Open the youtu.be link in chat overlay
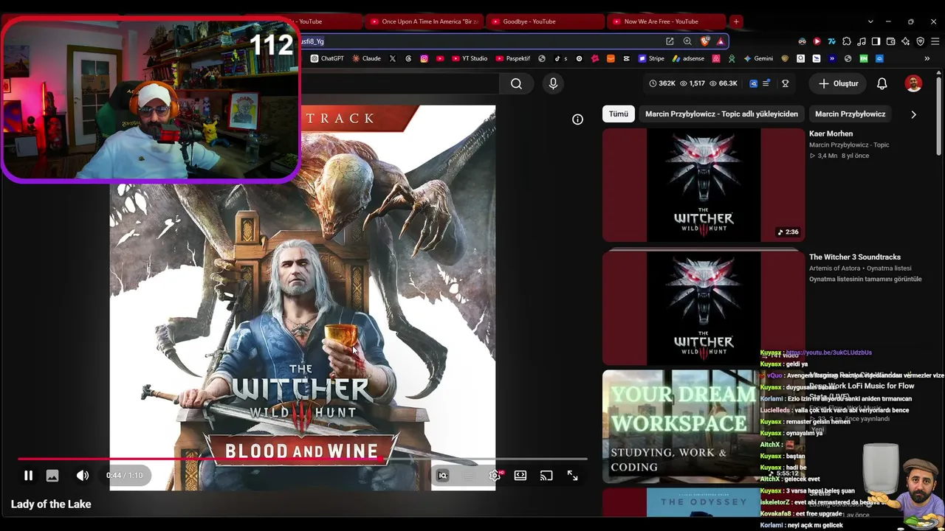This screenshot has height=531, width=945. [x=828, y=353]
